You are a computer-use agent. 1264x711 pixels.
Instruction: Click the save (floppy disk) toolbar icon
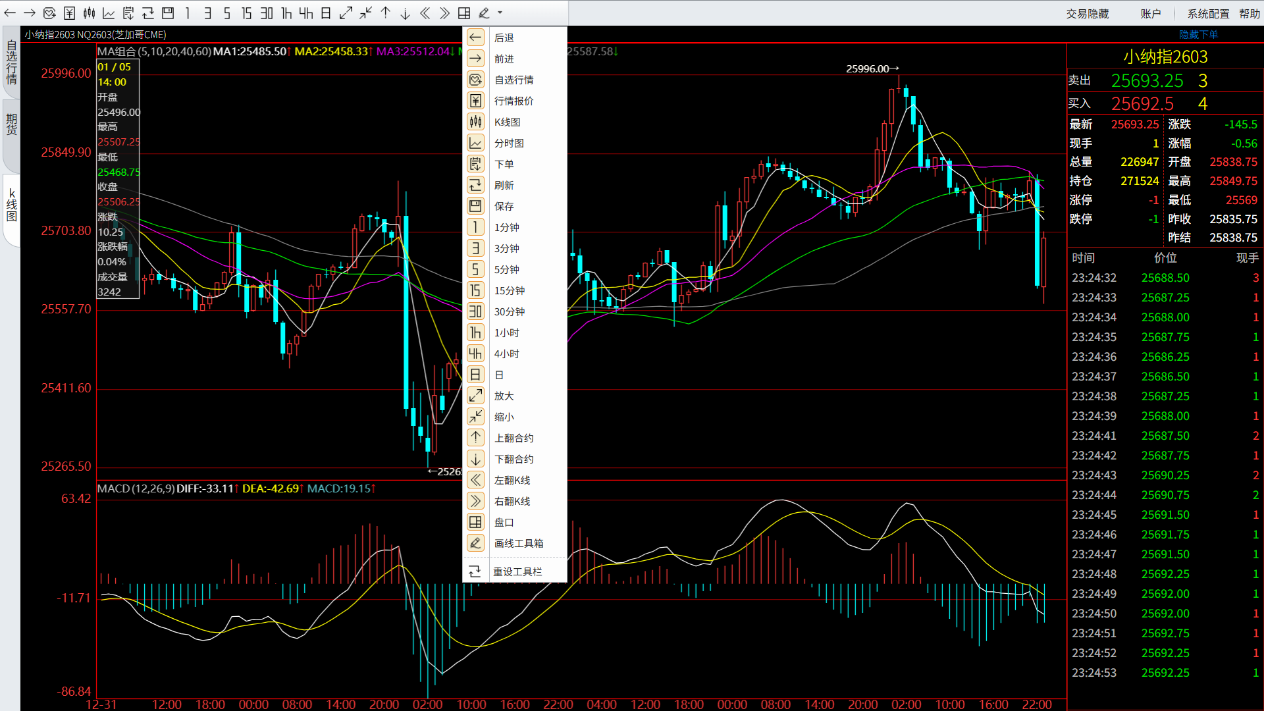point(168,13)
